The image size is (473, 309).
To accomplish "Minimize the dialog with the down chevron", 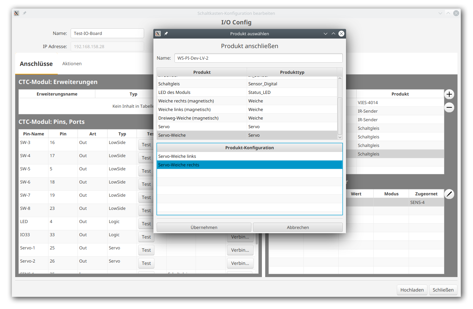I will pos(326,34).
